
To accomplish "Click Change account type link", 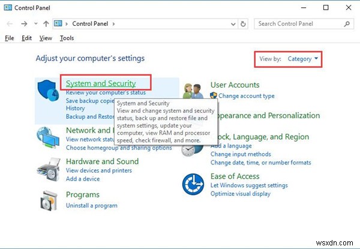I will click(246, 96).
